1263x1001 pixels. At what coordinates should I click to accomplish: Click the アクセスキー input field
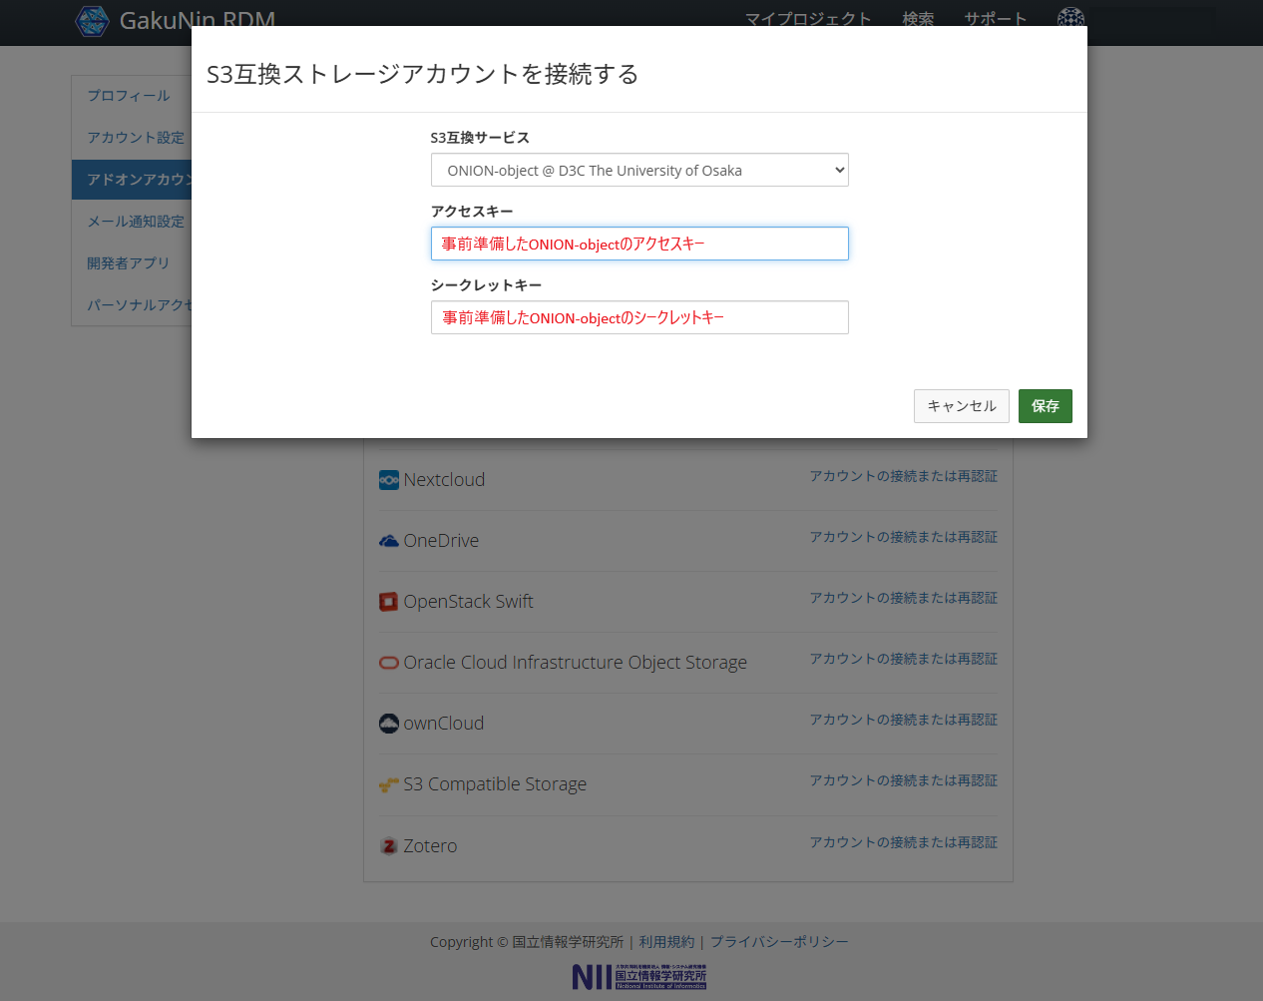point(639,244)
